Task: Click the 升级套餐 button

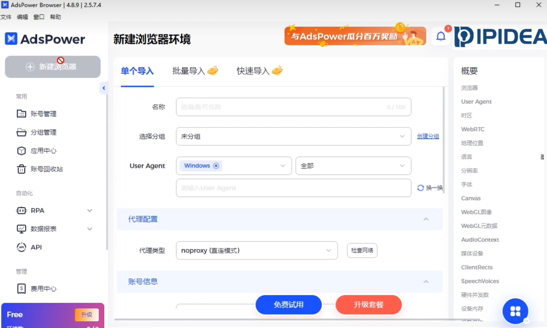Action: pos(369,304)
